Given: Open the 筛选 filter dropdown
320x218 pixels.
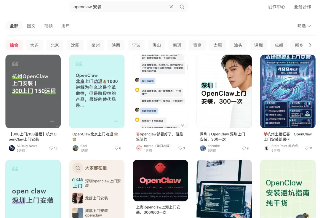Looking at the screenshot, I should [x=304, y=26].
